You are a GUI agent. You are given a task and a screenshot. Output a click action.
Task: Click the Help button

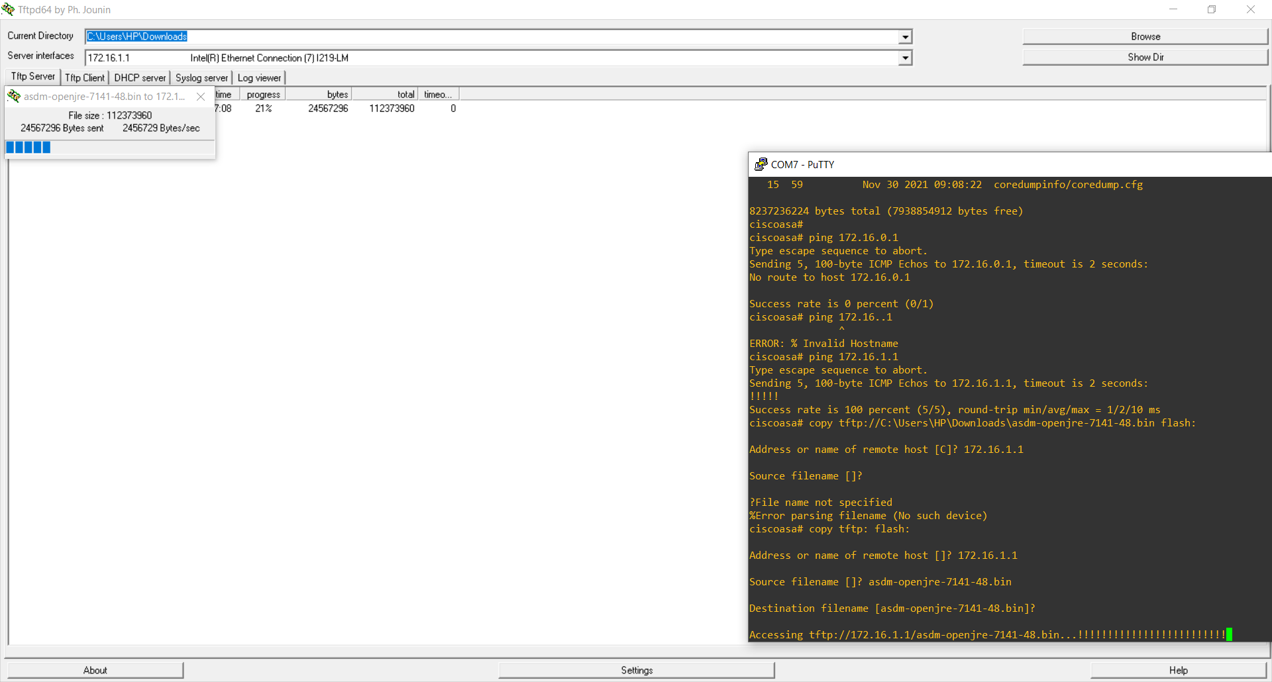1178,670
